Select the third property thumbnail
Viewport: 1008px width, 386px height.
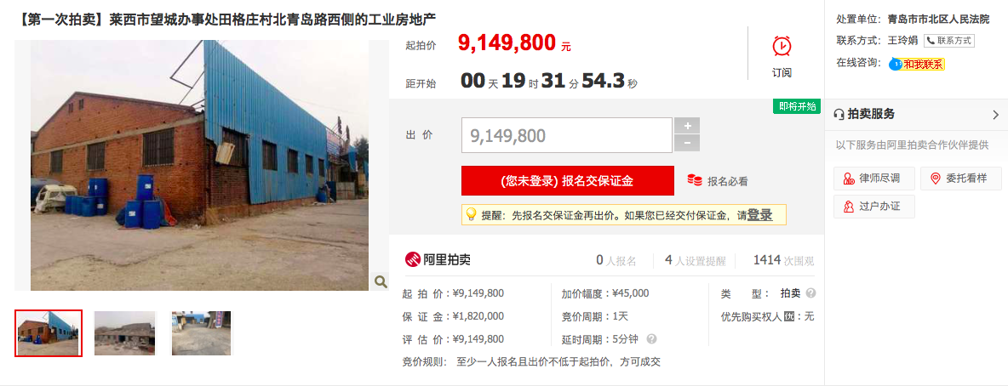coord(201,333)
